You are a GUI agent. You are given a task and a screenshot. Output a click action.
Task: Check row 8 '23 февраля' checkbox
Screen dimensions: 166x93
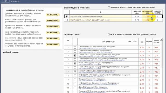(x=75, y=76)
